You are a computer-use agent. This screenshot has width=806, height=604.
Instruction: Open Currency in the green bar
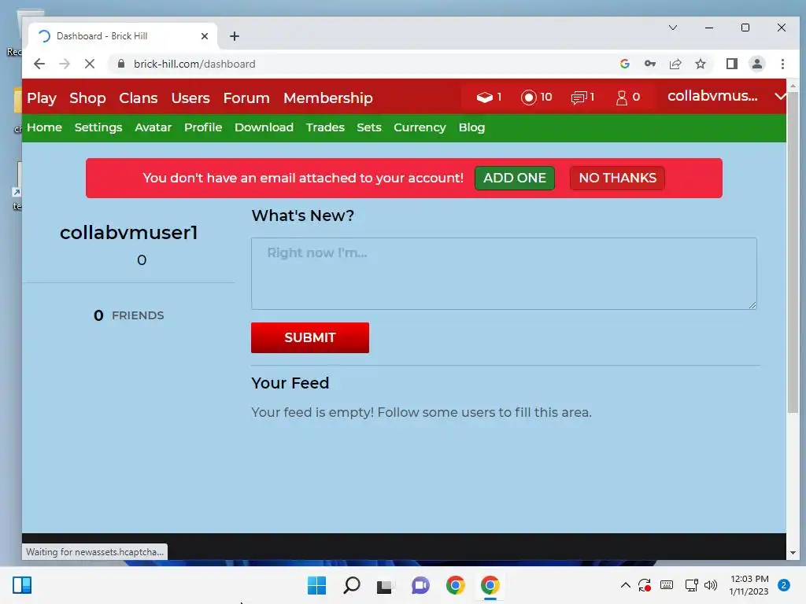point(420,127)
